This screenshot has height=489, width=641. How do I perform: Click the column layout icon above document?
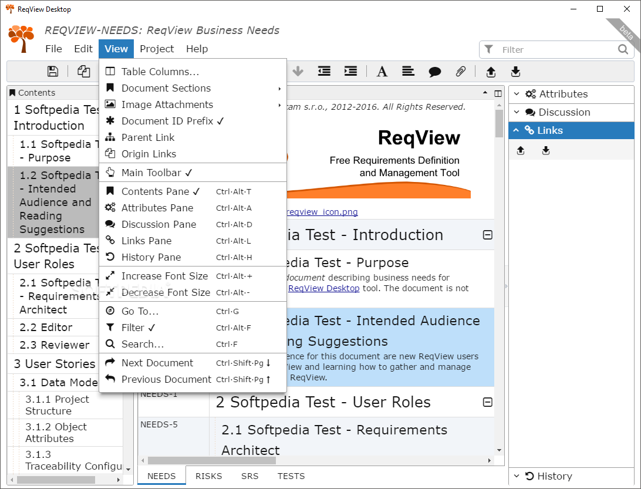click(498, 93)
